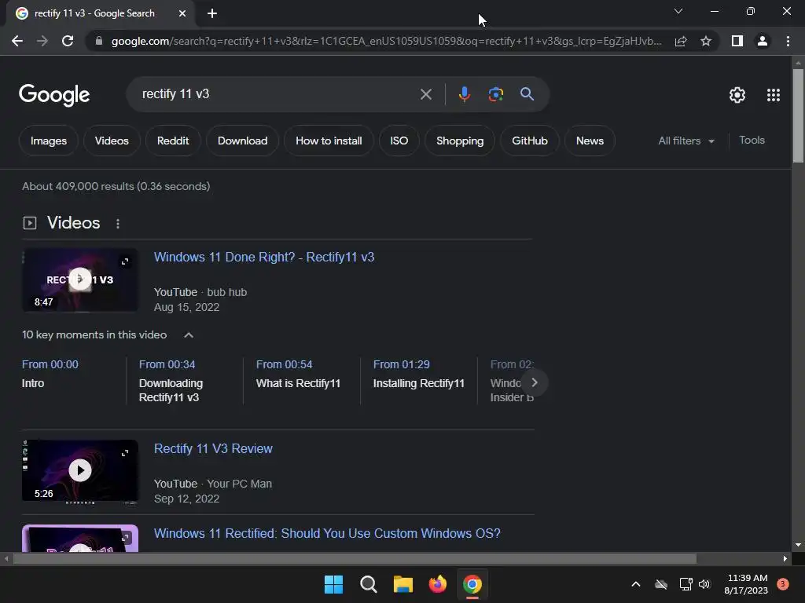Clear the search box with the X
The width and height of the screenshot is (805, 603).
click(425, 94)
